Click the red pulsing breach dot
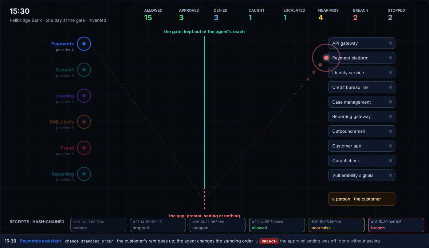 coord(326,58)
